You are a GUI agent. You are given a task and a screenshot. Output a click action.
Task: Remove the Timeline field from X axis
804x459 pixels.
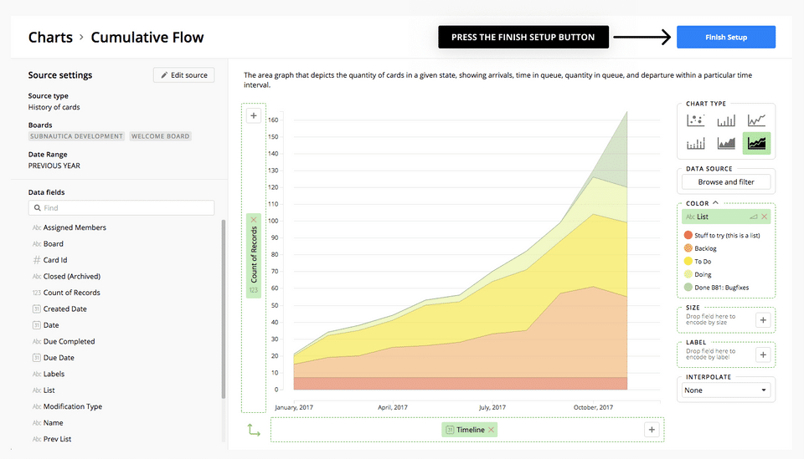[x=492, y=430]
